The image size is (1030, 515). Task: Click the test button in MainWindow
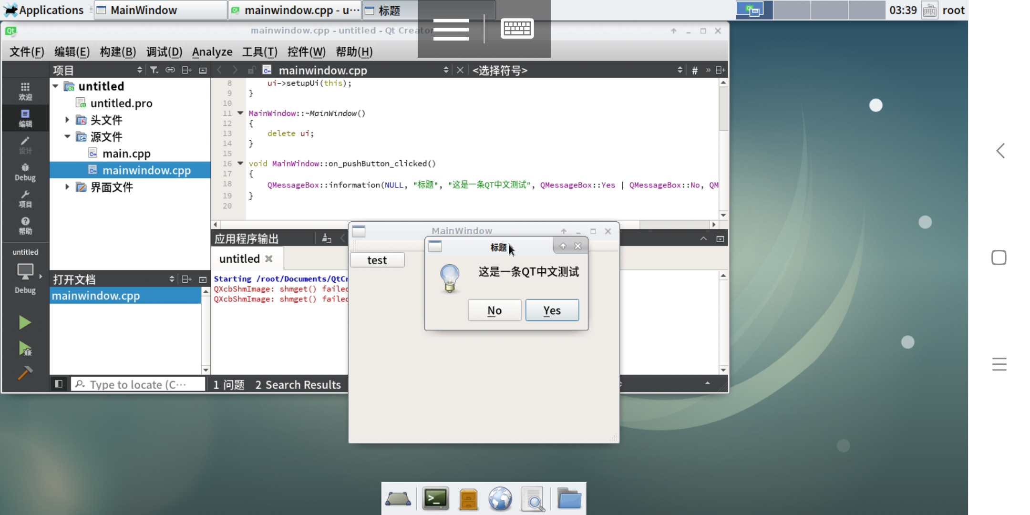point(377,260)
